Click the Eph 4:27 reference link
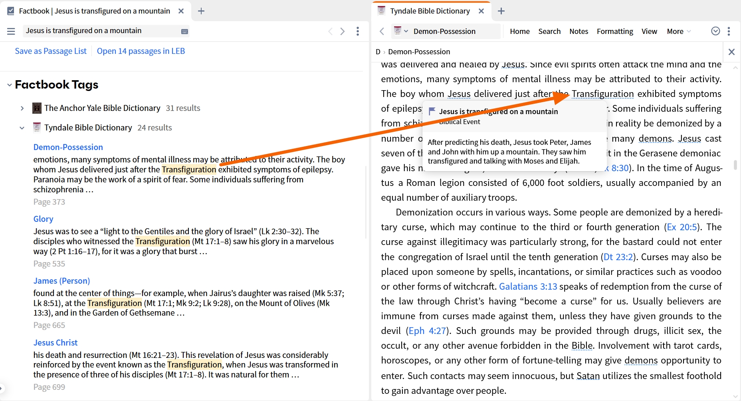 point(427,331)
